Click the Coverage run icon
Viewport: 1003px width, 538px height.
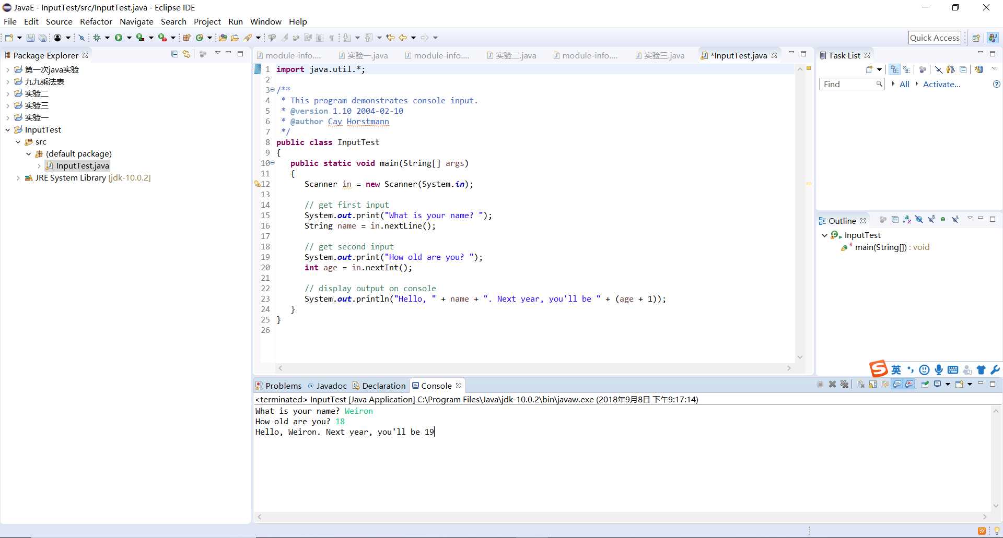140,38
